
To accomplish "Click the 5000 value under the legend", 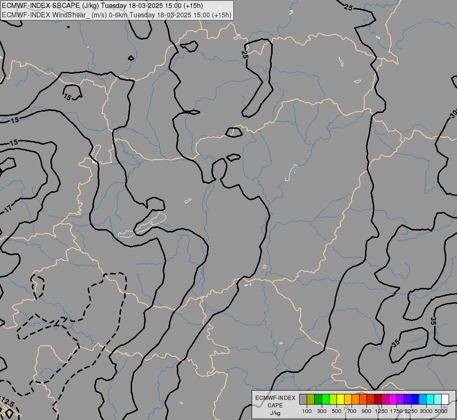I will (x=441, y=411).
